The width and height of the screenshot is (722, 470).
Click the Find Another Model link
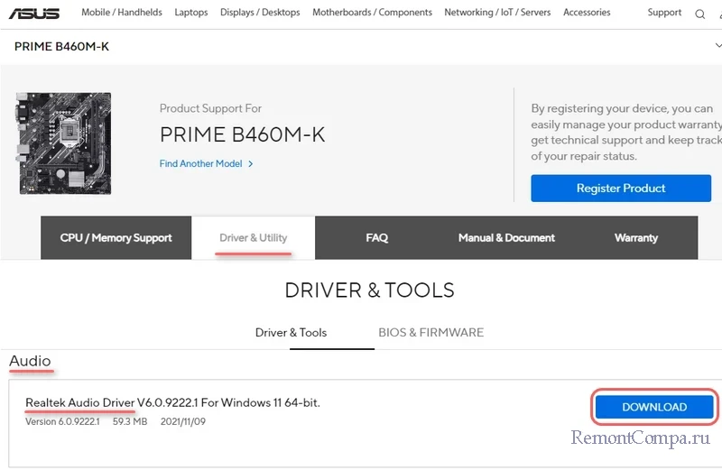pos(206,164)
